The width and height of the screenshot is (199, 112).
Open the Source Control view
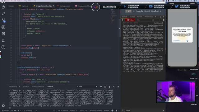tap(3, 20)
